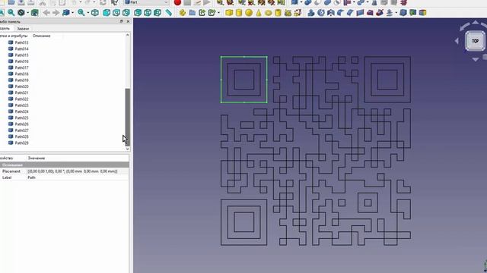
Task: Open the Part workbench selector dropdown
Action: (146, 2)
